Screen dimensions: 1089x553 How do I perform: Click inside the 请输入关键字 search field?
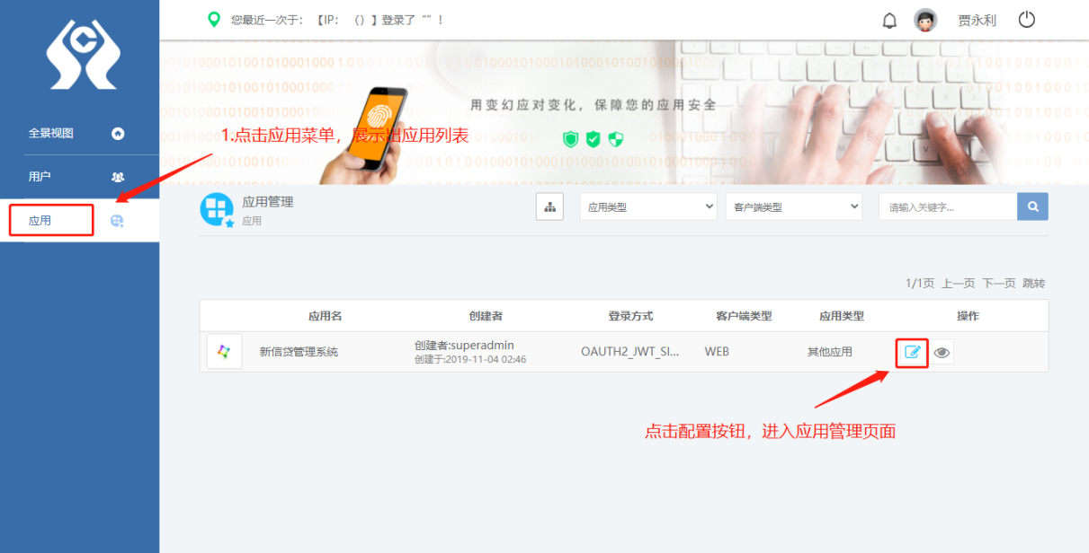point(944,206)
